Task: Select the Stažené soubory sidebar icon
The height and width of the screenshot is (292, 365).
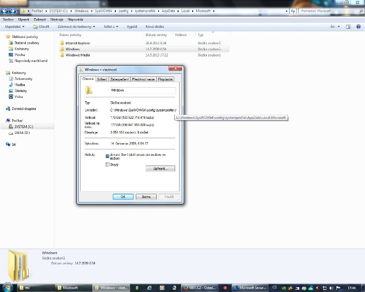Action: (9, 43)
